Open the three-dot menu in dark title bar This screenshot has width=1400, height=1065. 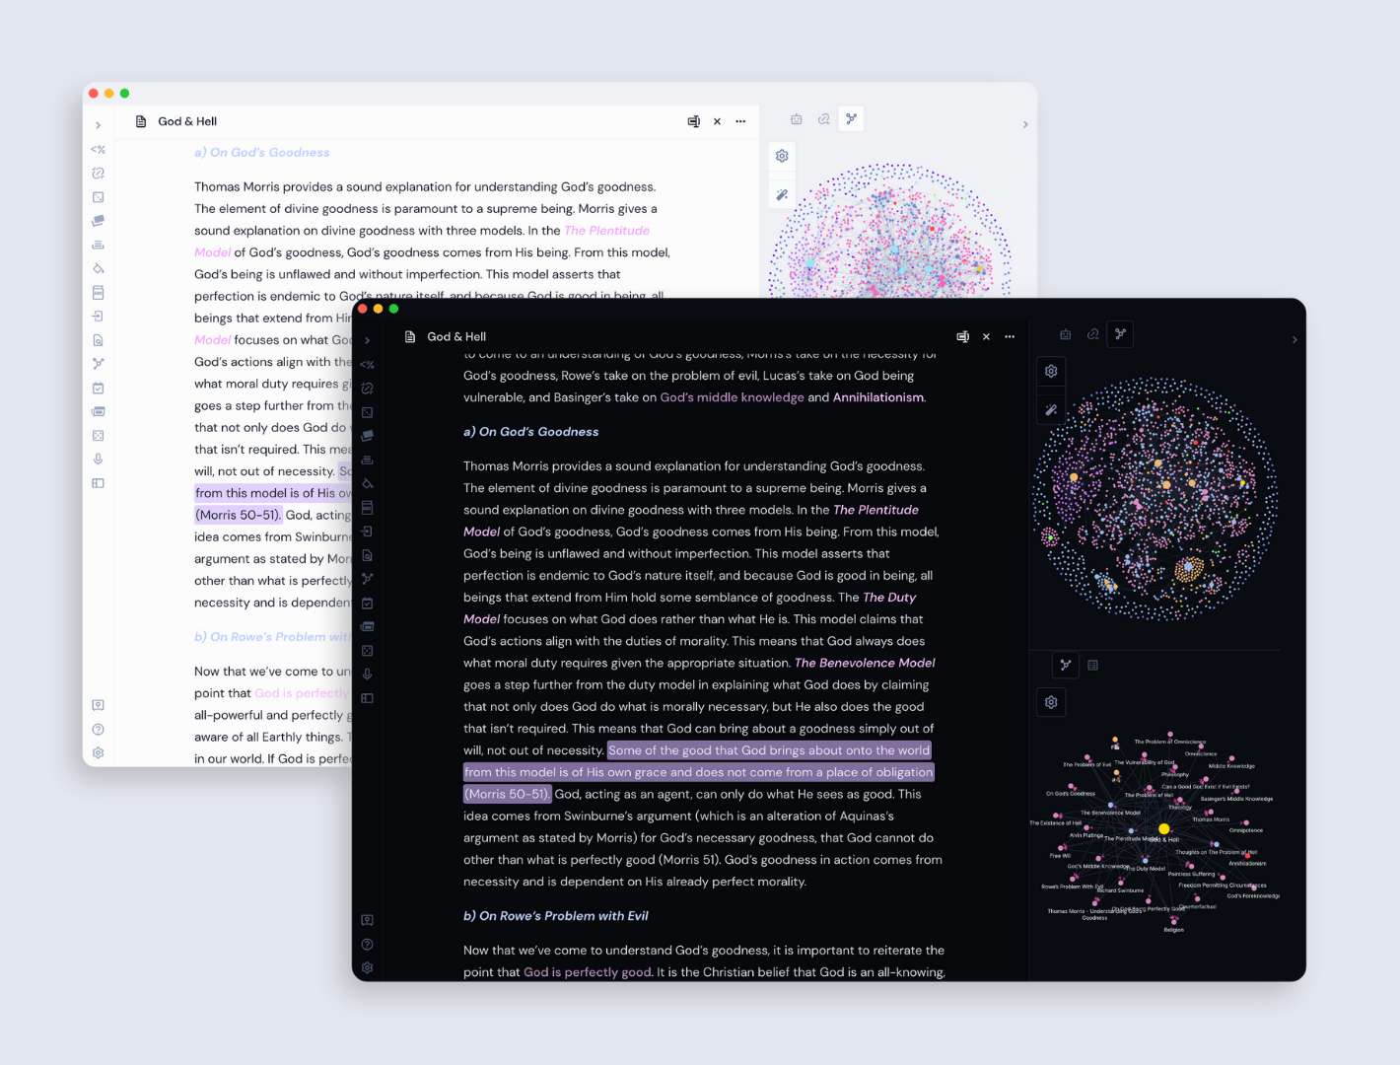(x=1010, y=337)
